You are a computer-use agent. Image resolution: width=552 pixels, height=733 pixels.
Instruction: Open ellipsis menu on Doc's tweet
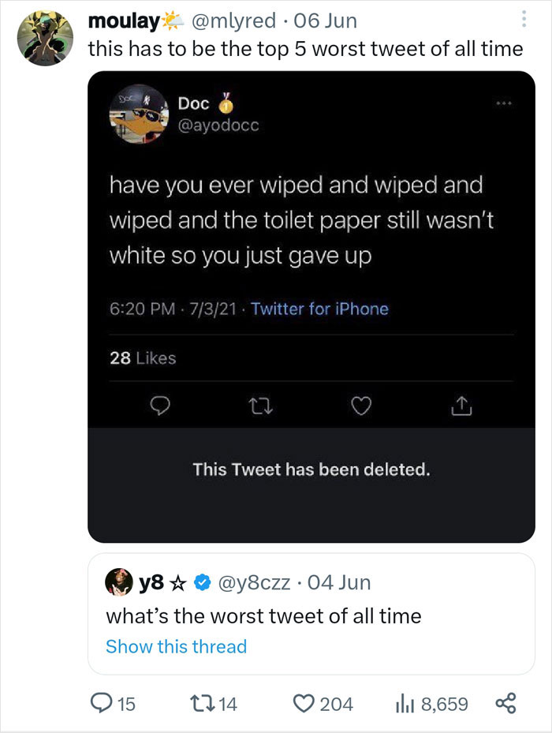tap(502, 103)
